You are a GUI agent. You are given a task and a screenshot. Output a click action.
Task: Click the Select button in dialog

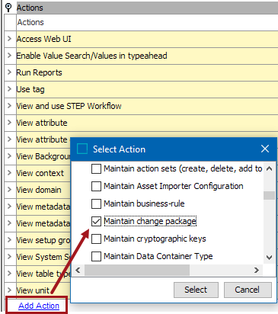196,290
